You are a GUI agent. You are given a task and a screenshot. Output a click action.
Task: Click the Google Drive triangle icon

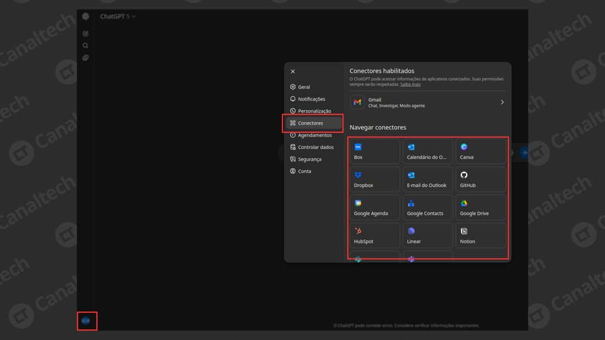point(464,203)
